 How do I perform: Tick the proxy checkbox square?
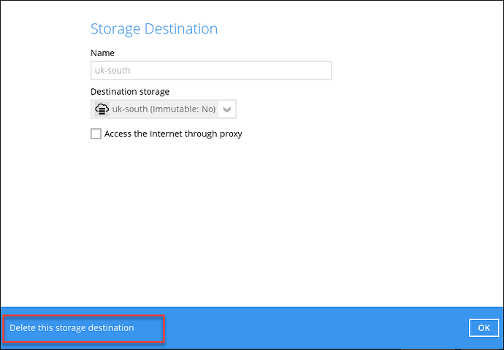96,134
